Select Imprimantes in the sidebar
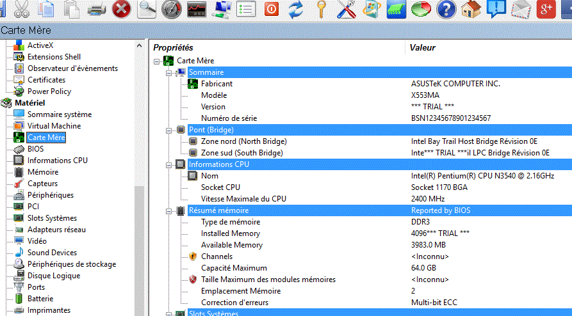This screenshot has height=316, width=572. click(49, 310)
